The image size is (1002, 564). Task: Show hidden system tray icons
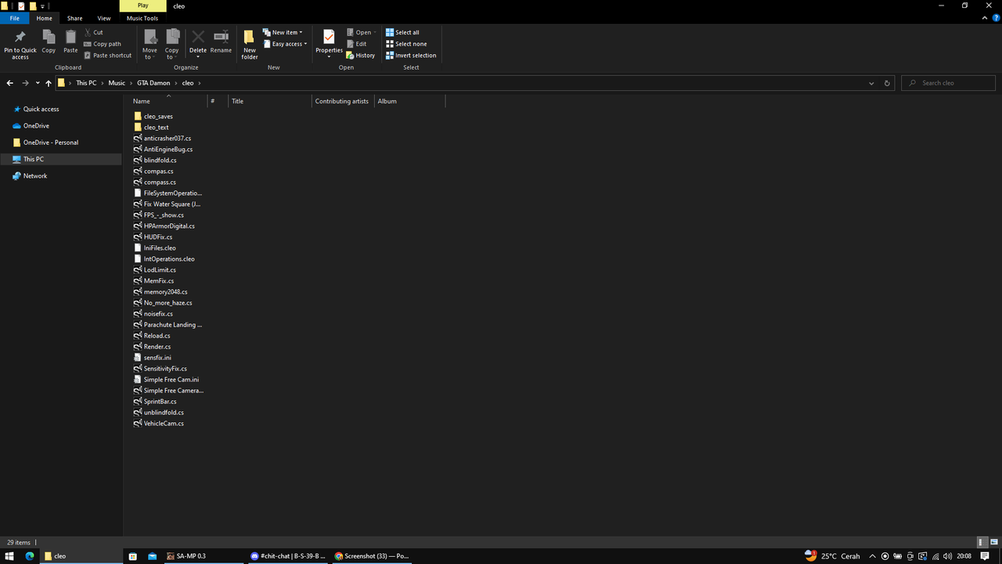point(873,556)
